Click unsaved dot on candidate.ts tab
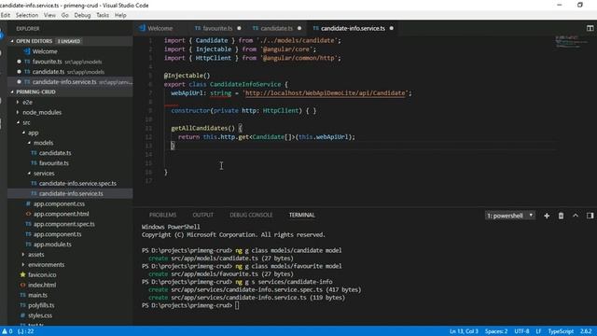 point(299,28)
